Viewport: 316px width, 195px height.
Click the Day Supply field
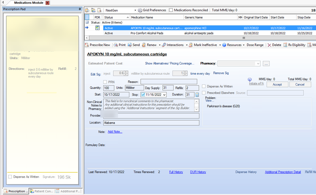pos(168,88)
